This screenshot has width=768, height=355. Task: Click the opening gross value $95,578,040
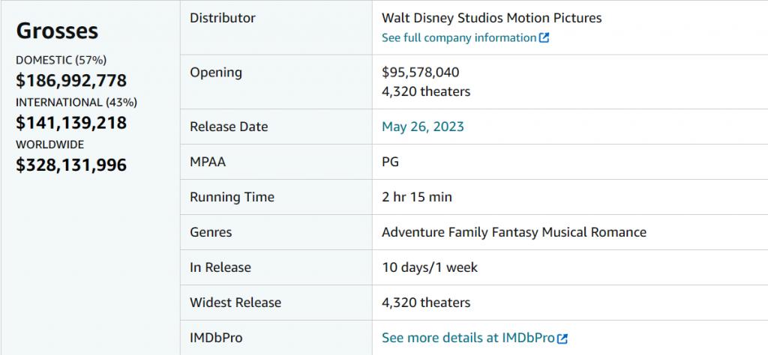[420, 73]
